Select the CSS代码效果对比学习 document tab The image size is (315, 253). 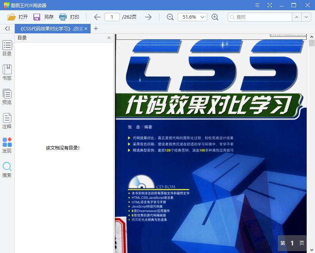click(52, 29)
